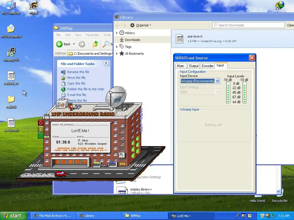Click Publish this file to the Web
This screenshot has width=294, height=220.
coord(85,89)
